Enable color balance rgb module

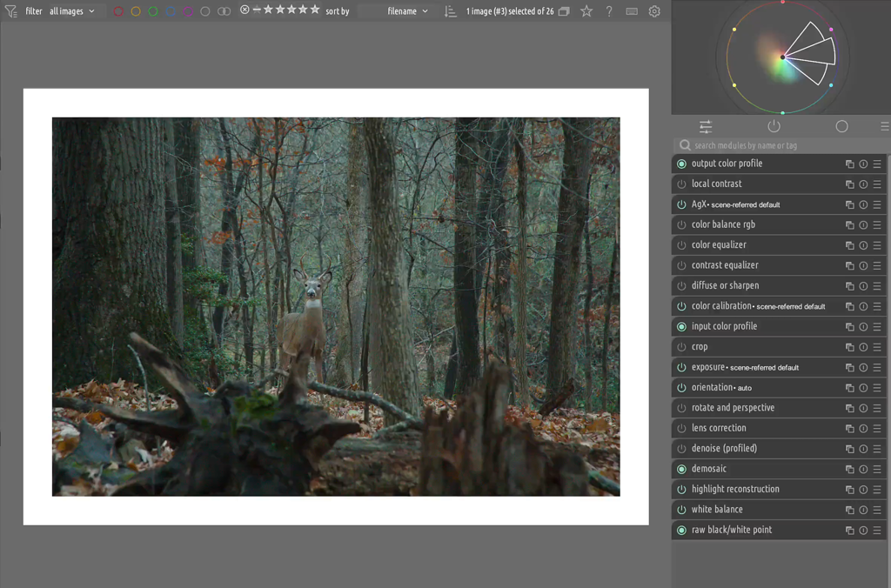(x=681, y=225)
